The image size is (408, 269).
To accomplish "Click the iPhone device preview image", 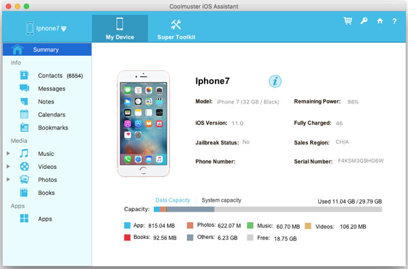I will click(x=143, y=123).
